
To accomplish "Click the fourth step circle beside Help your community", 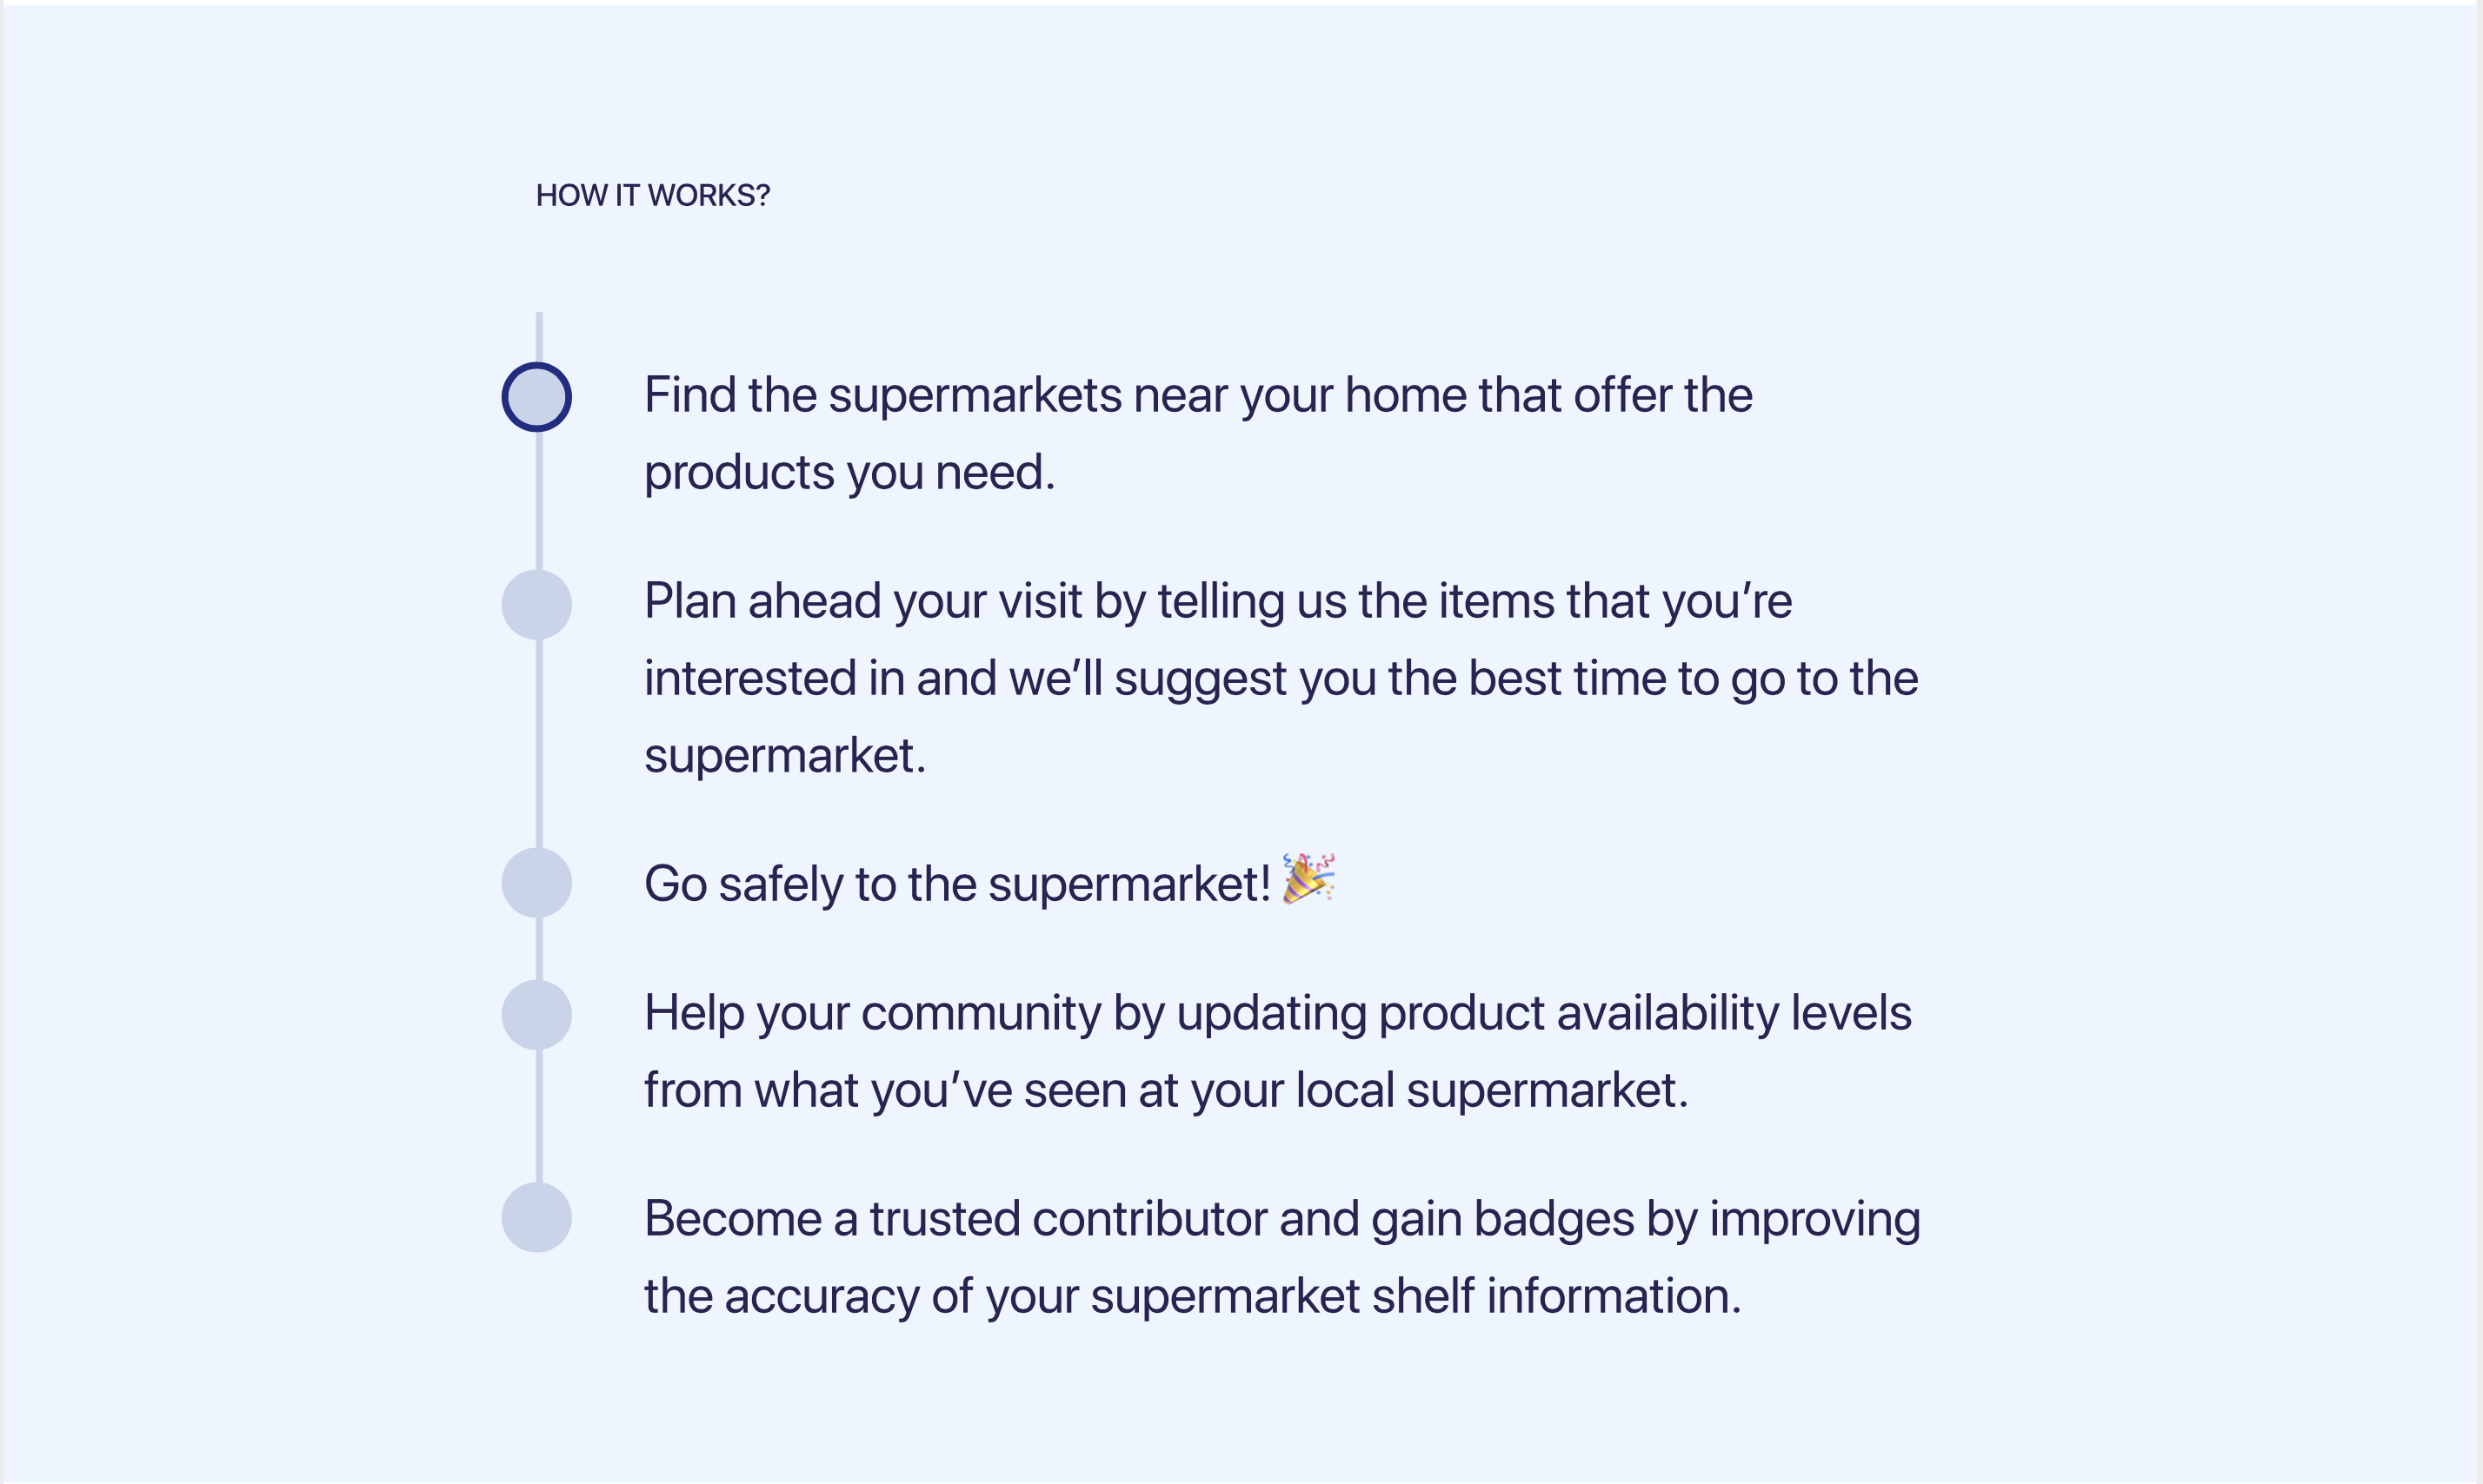I will point(536,1015).
